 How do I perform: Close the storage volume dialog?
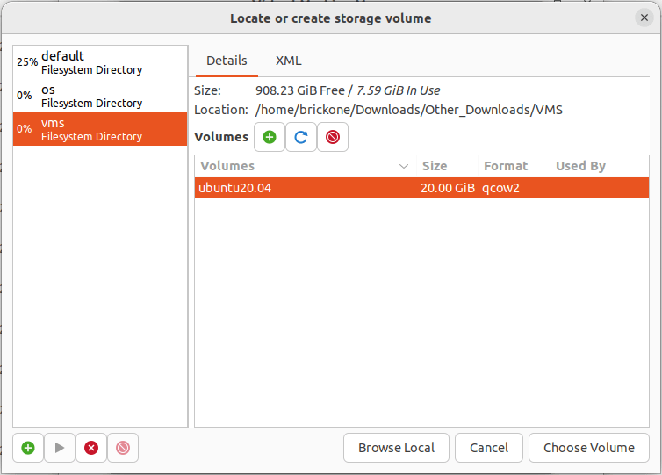pos(644,18)
